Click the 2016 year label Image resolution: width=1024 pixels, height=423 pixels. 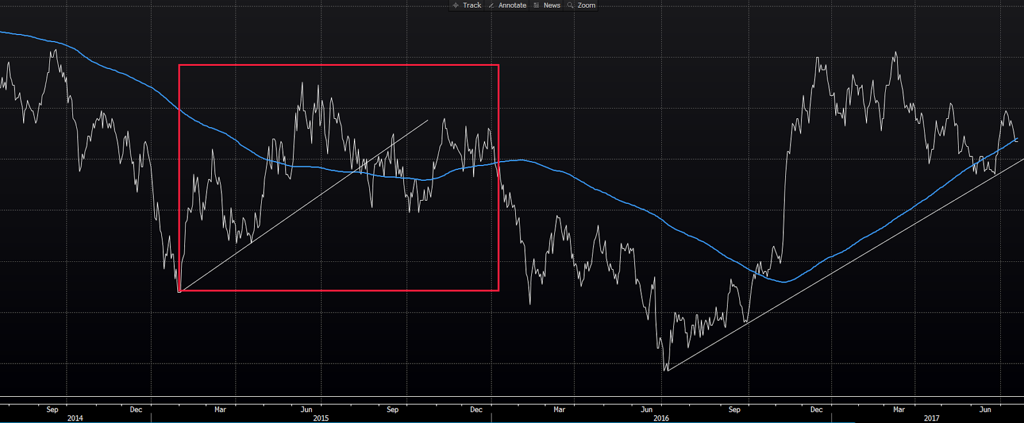(661, 418)
